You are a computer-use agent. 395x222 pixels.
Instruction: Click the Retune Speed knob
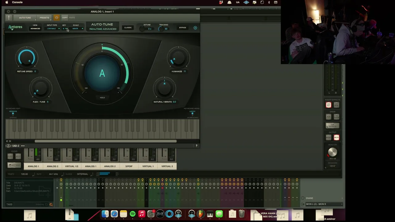[x=27, y=58]
